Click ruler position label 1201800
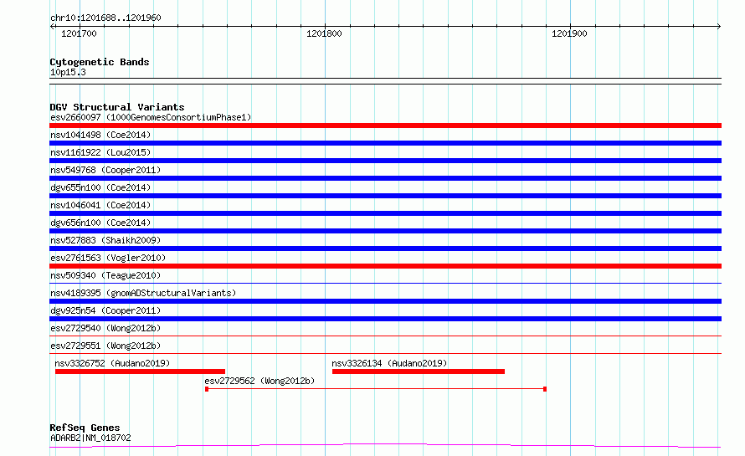This screenshot has height=456, width=745. 324,33
